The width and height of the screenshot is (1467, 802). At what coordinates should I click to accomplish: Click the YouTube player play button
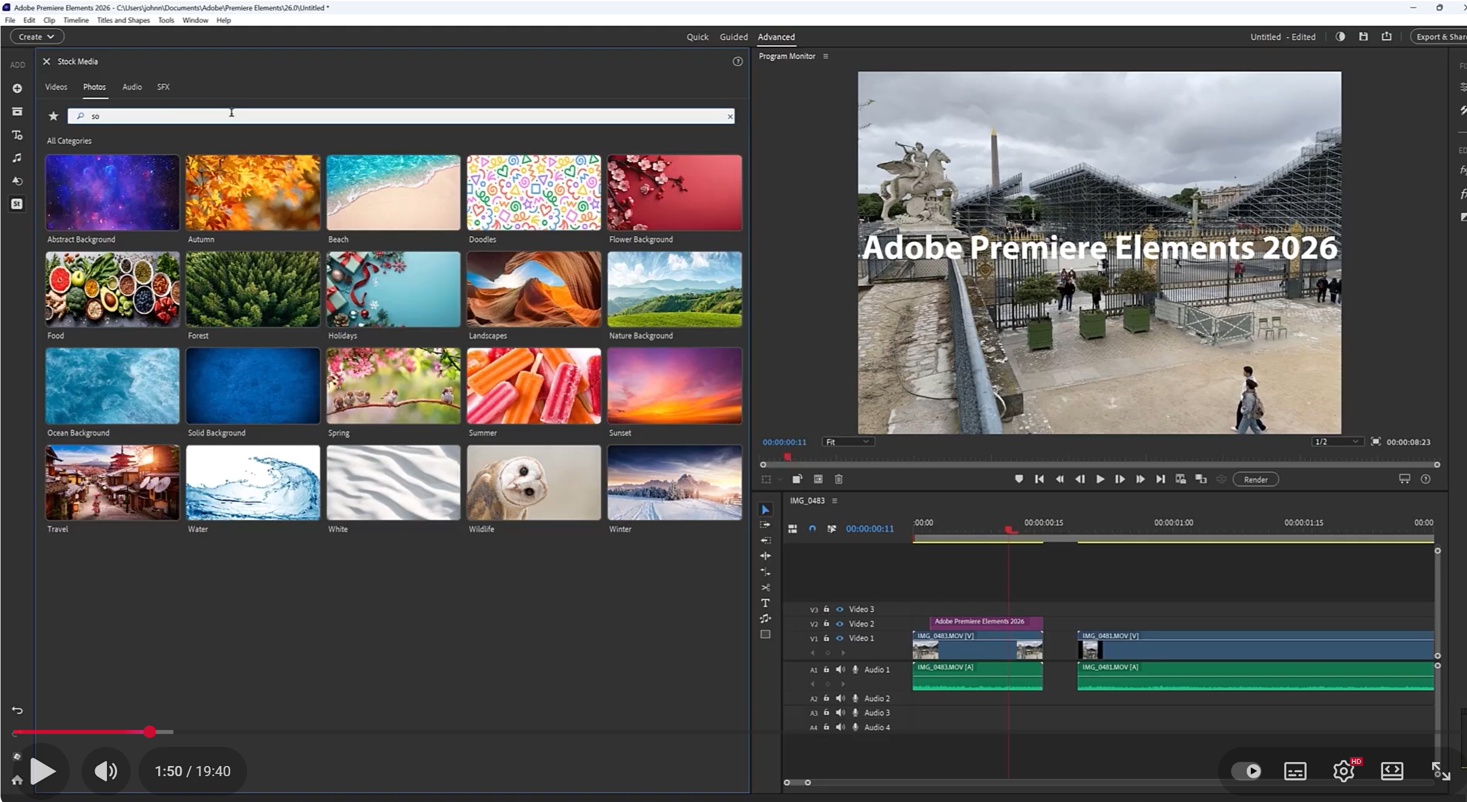pyautogui.click(x=43, y=771)
